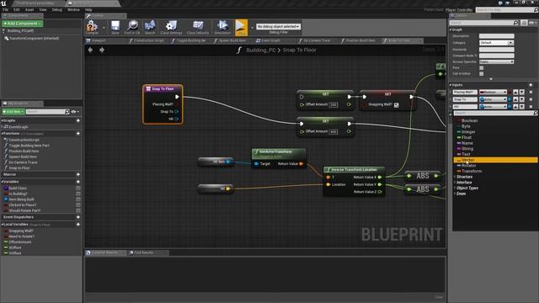The width and height of the screenshot is (539, 303).
Task: Click the Search toolbar icon
Action: click(150, 27)
